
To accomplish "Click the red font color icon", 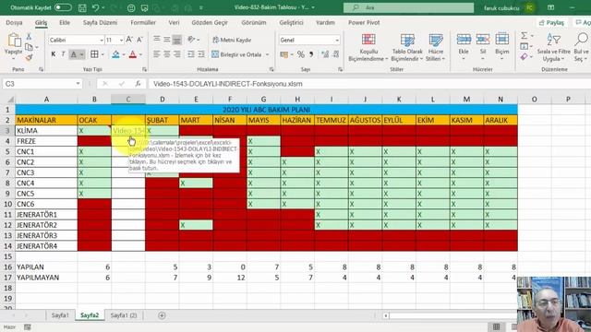I will tap(133, 54).
